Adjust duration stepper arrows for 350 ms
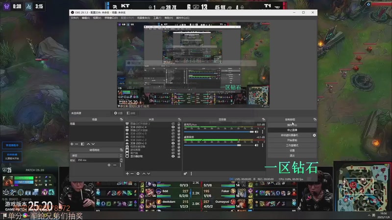The height and width of the screenshot is (220, 392). [x=121, y=160]
